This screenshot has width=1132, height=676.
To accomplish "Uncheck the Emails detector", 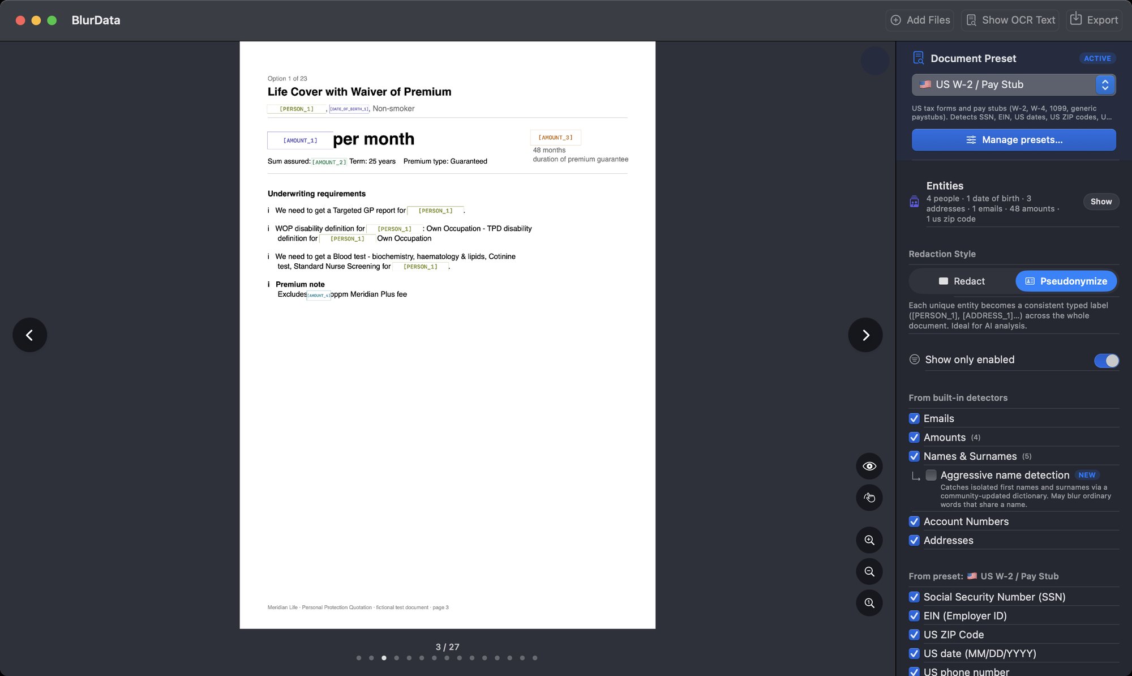I will tap(914, 418).
